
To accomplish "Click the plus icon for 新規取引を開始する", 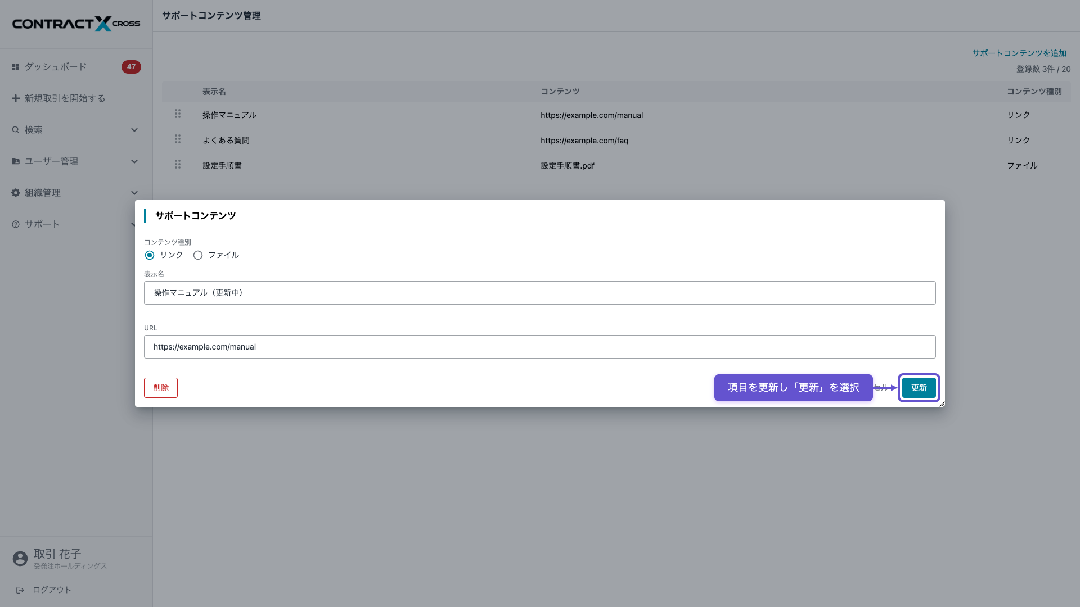I will (16, 98).
